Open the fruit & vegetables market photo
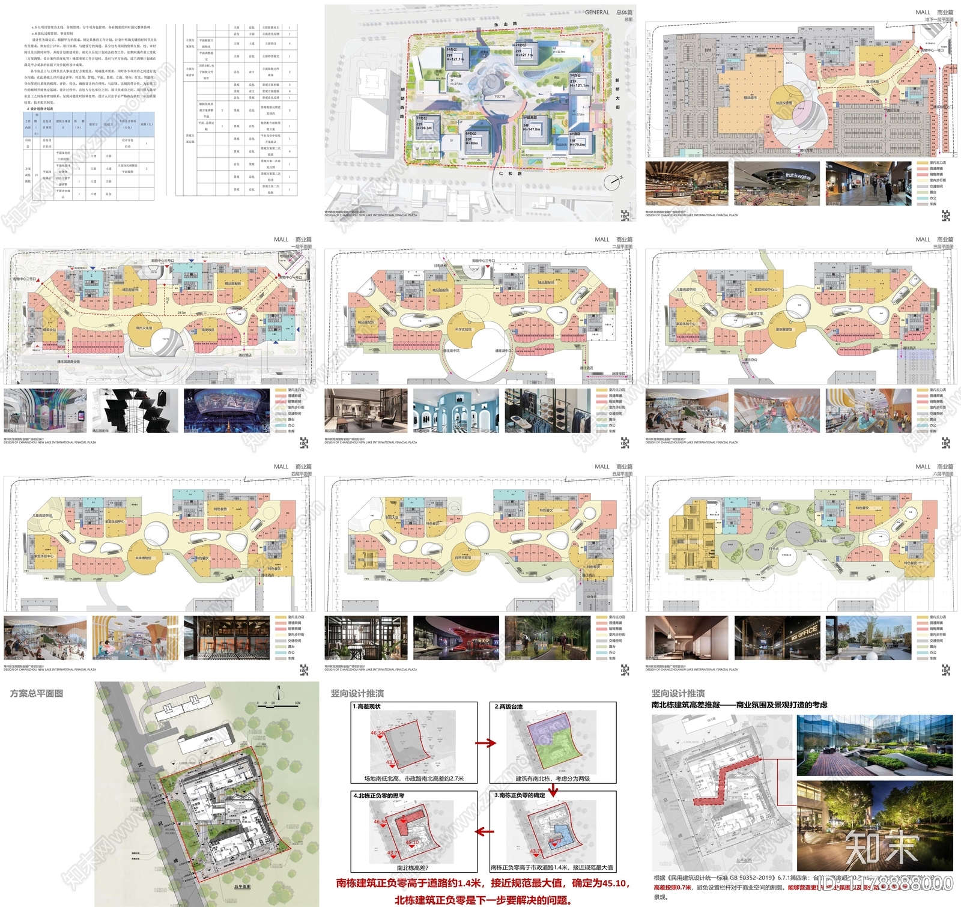The width and height of the screenshot is (961, 907). coord(777,184)
